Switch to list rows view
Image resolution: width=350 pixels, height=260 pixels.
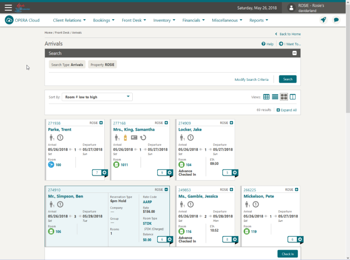tap(275, 97)
